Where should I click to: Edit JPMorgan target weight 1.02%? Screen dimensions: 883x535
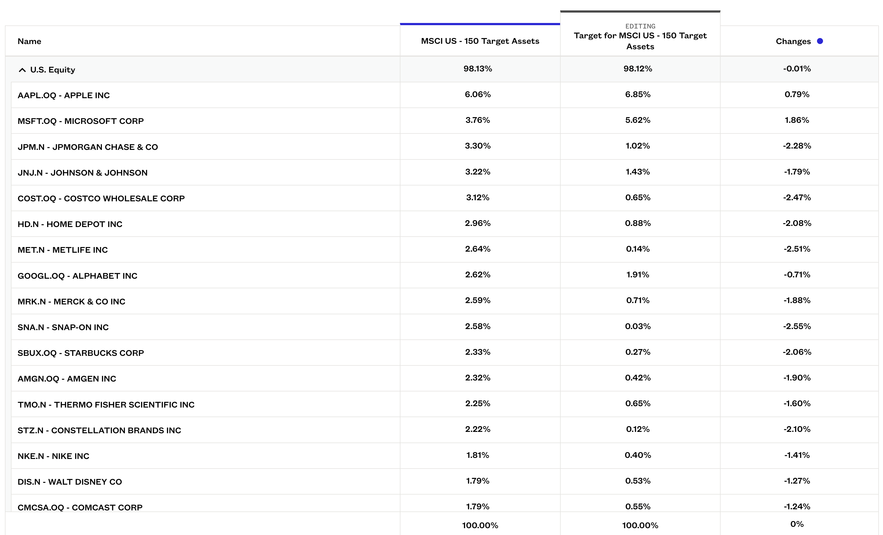coord(638,146)
